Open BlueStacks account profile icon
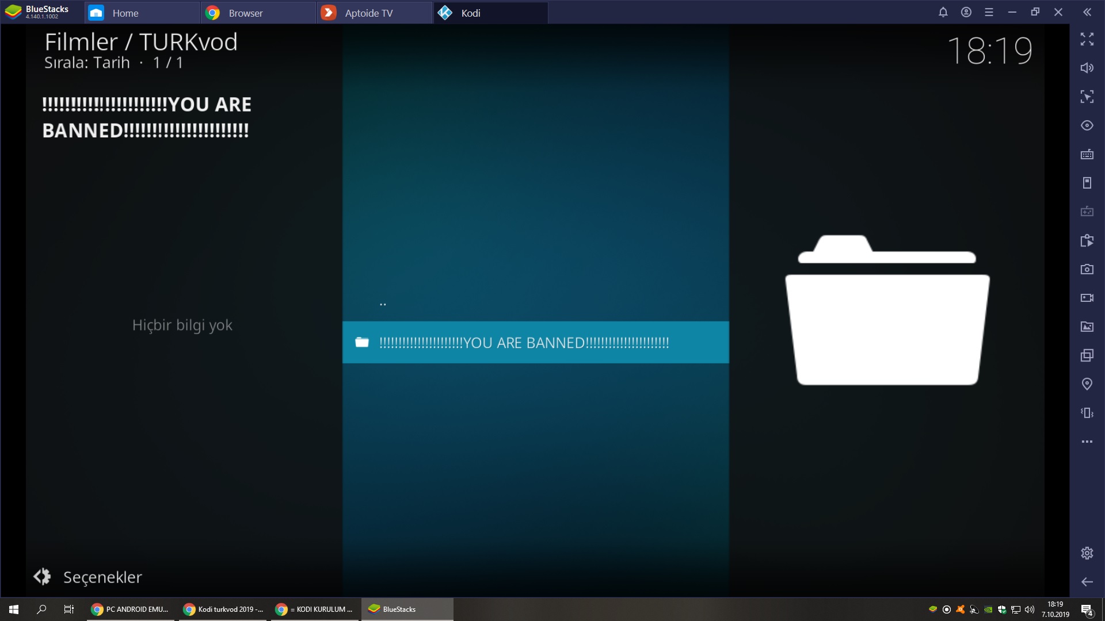This screenshot has width=1105, height=621. pyautogui.click(x=966, y=12)
